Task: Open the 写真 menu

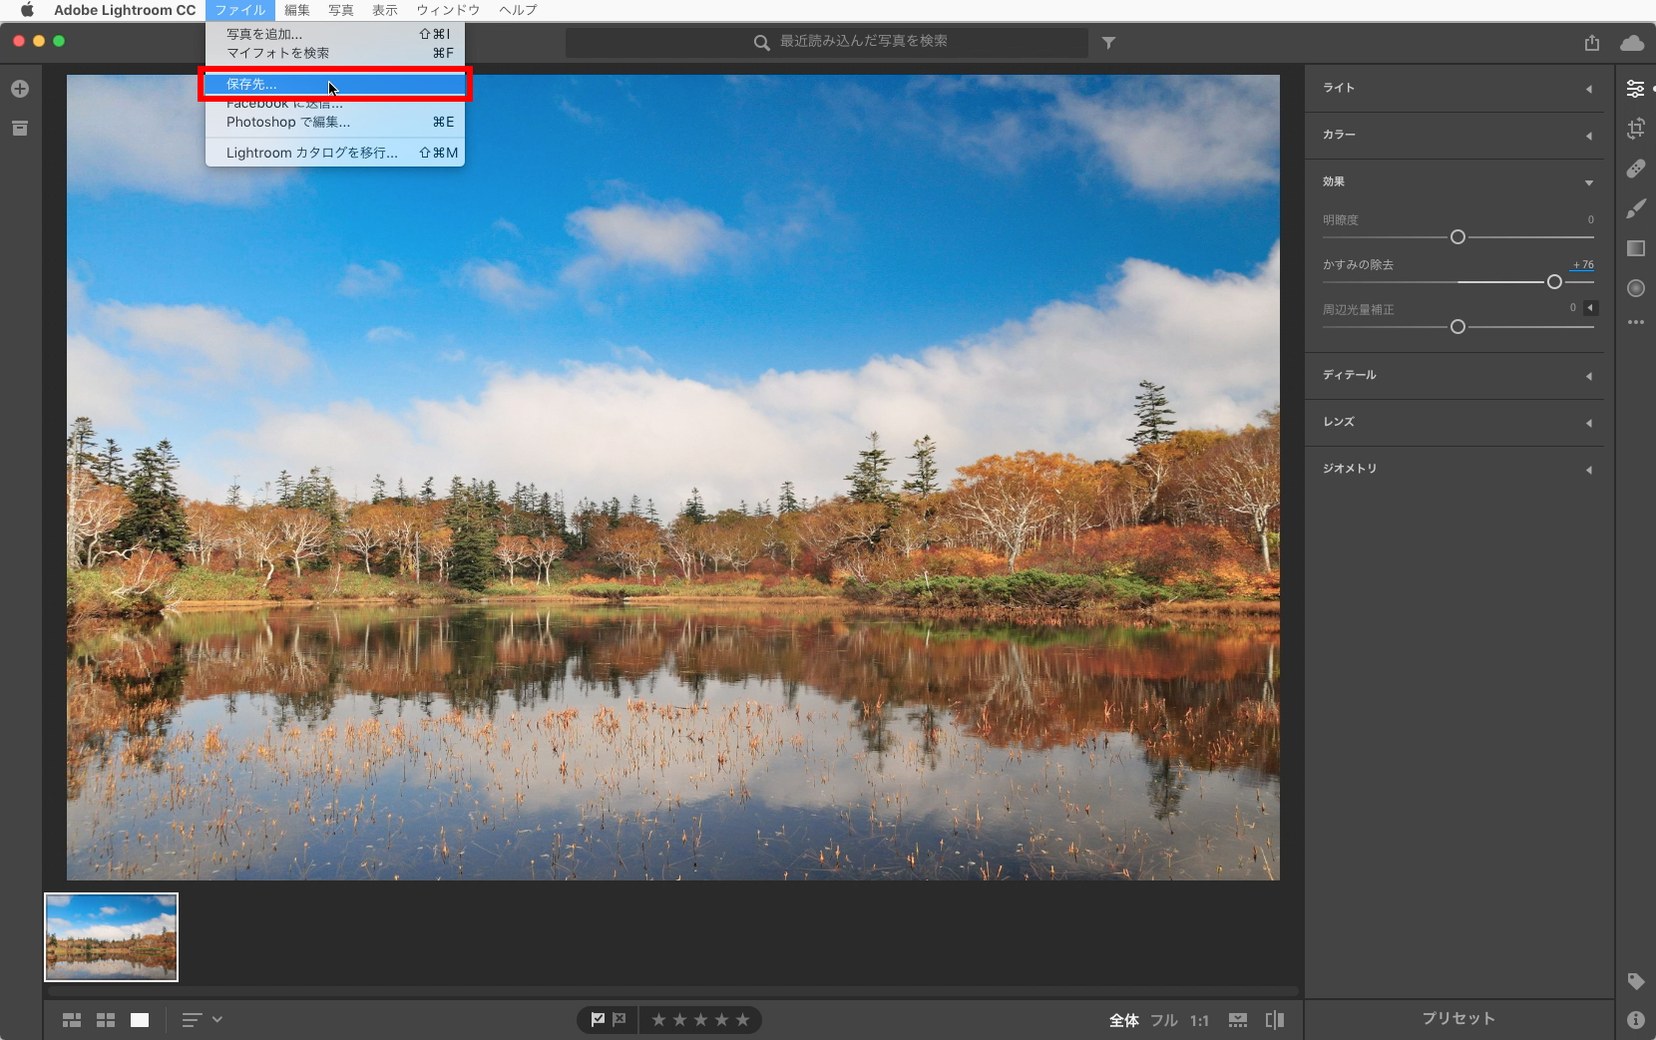Action: [x=341, y=10]
